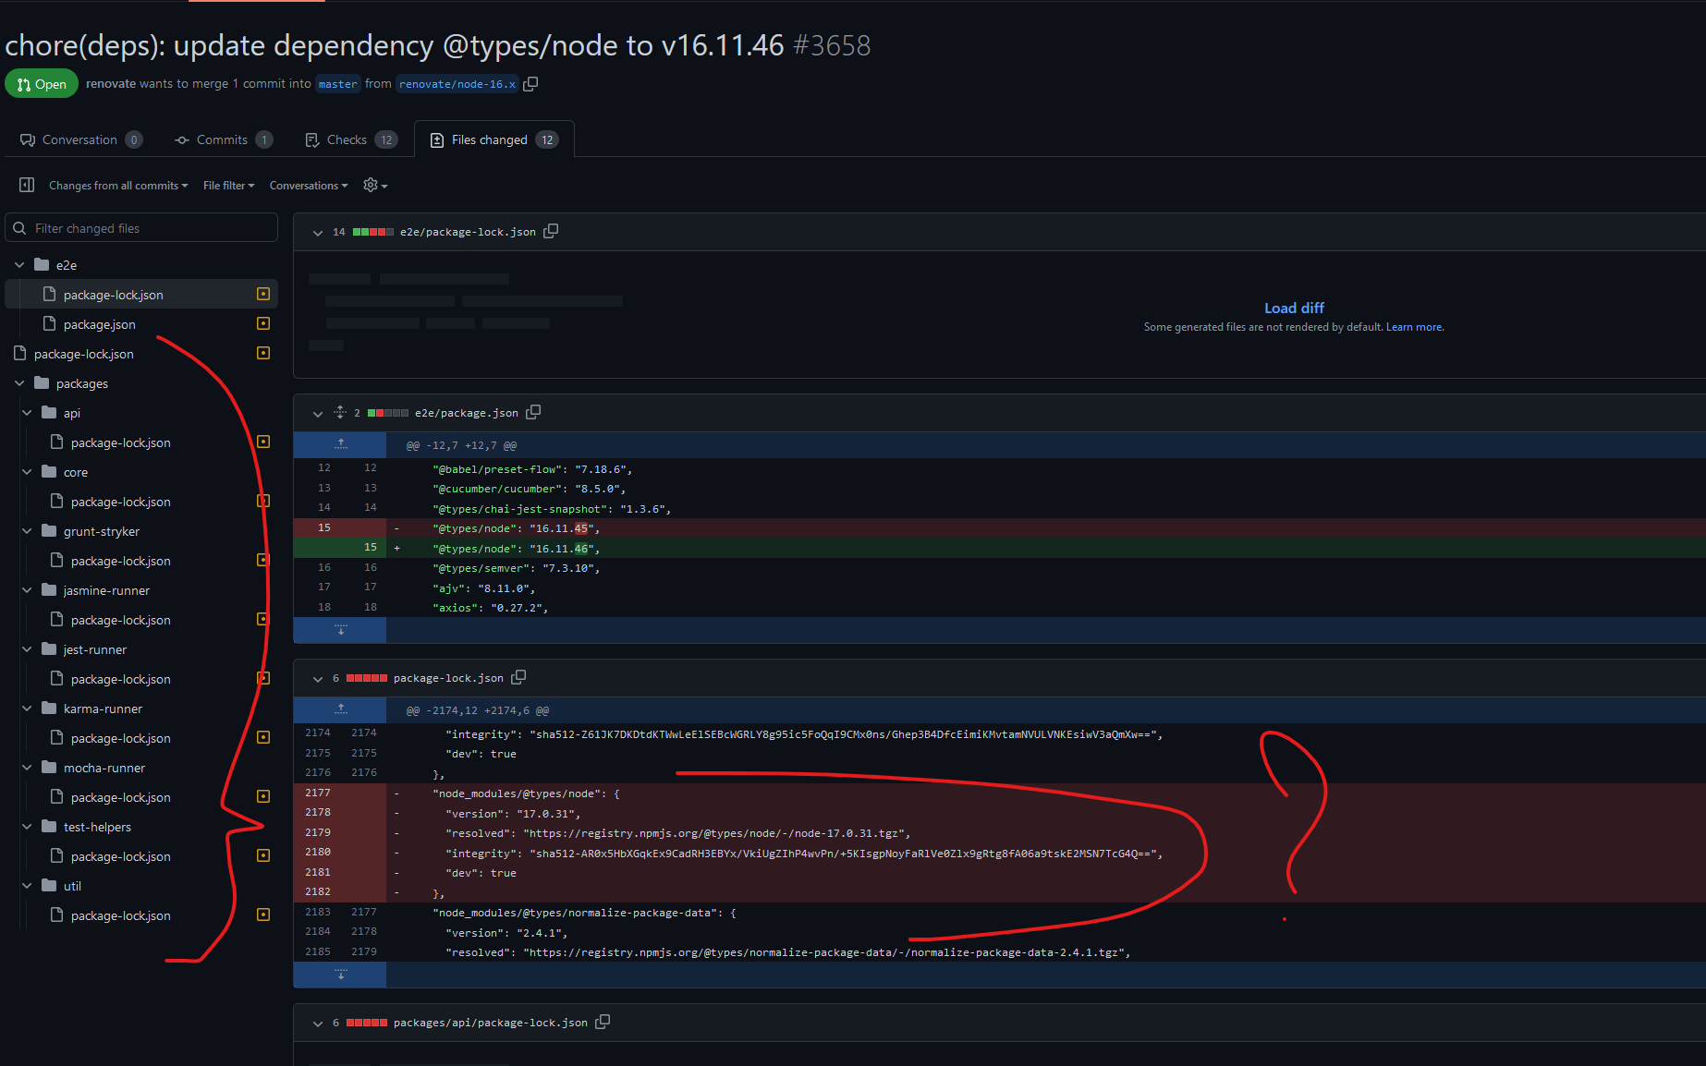
Task: Copy the renovate/node-16.x branch name icon
Action: point(530,83)
